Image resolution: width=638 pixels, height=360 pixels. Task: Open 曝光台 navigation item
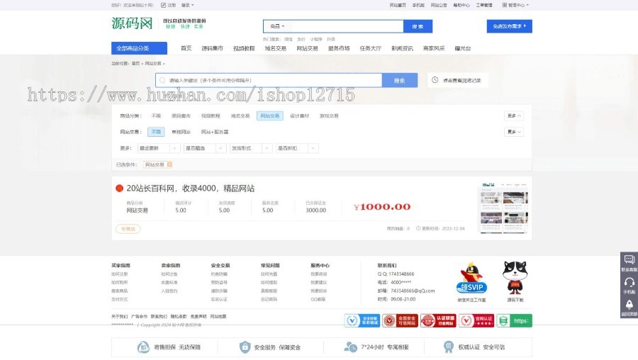click(463, 48)
